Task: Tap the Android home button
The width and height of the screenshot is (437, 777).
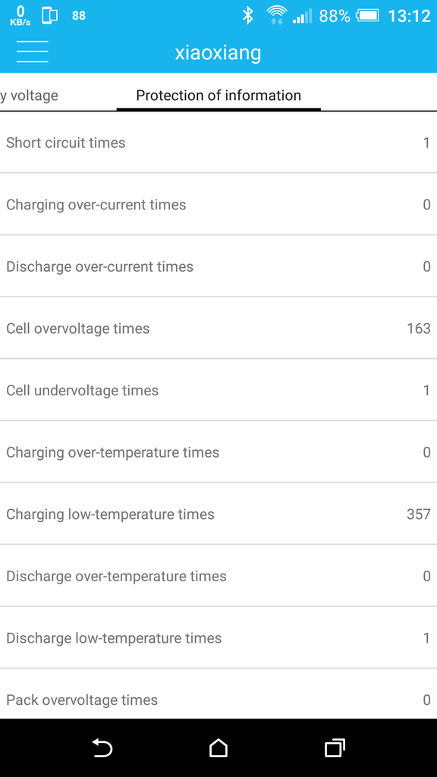Action: point(218,747)
